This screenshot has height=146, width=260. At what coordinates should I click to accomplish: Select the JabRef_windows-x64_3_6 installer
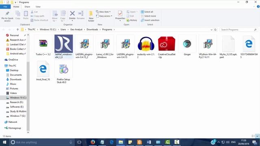coord(63,47)
